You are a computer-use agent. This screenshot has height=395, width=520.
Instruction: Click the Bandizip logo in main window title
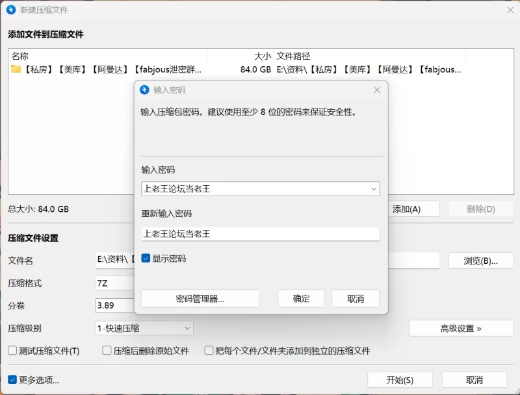pyautogui.click(x=11, y=10)
